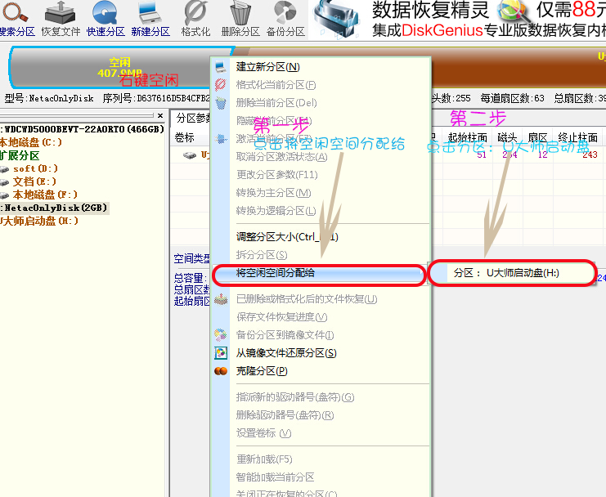This screenshot has height=497, width=606.
Task: Select the soft(D:) partition in the tree
Action: pyautogui.click(x=34, y=169)
